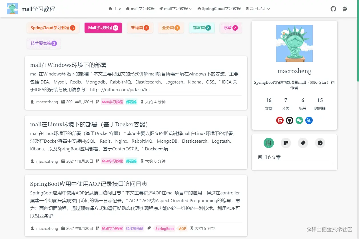This screenshot has height=239, width=359.
Task: Filter by 架构篇 category
Action: point(140,28)
